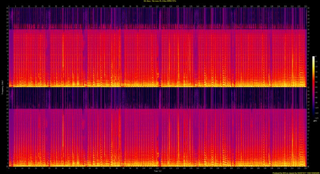
Task: Click the dark band above 16 kHz, bottom channel
Action: (160, 98)
